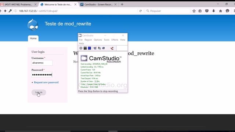Click the site information icon in address bar
Image resolution: width=235 pixels, height=132 pixels.
click(x=15, y=11)
